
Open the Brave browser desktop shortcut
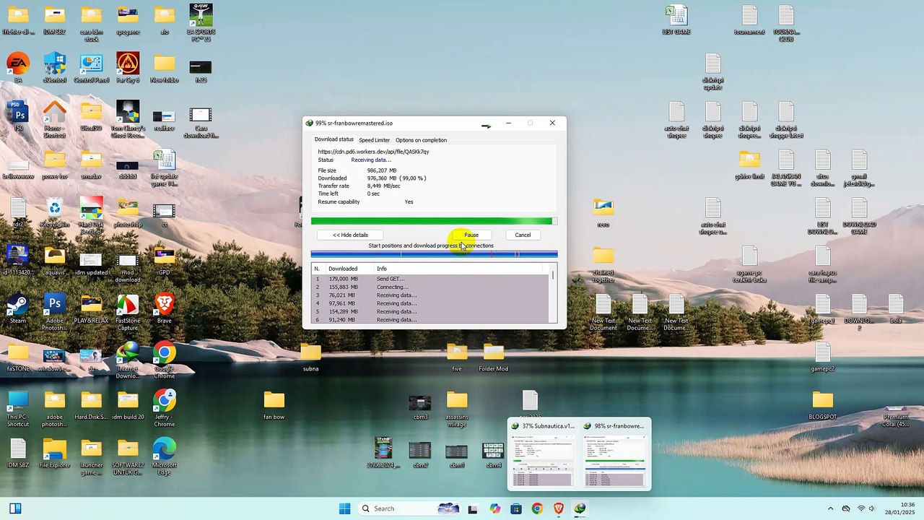(x=165, y=307)
